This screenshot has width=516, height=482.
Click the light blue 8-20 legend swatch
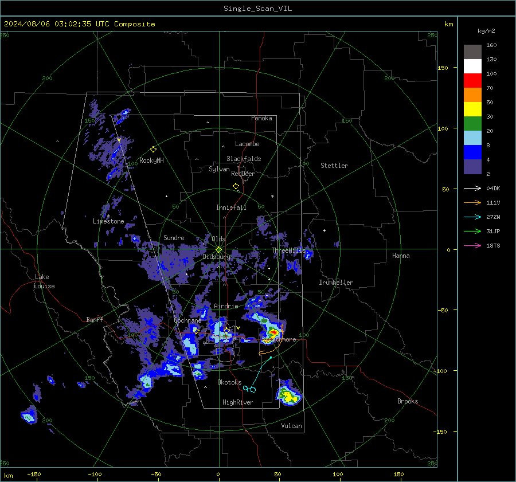point(472,138)
